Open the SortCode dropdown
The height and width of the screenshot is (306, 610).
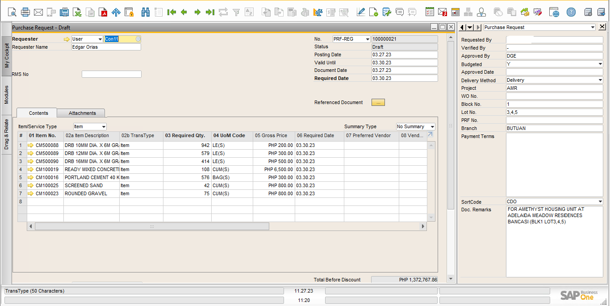coord(600,202)
